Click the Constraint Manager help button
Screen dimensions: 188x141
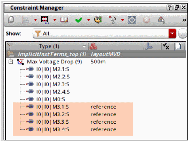tap(169, 8)
